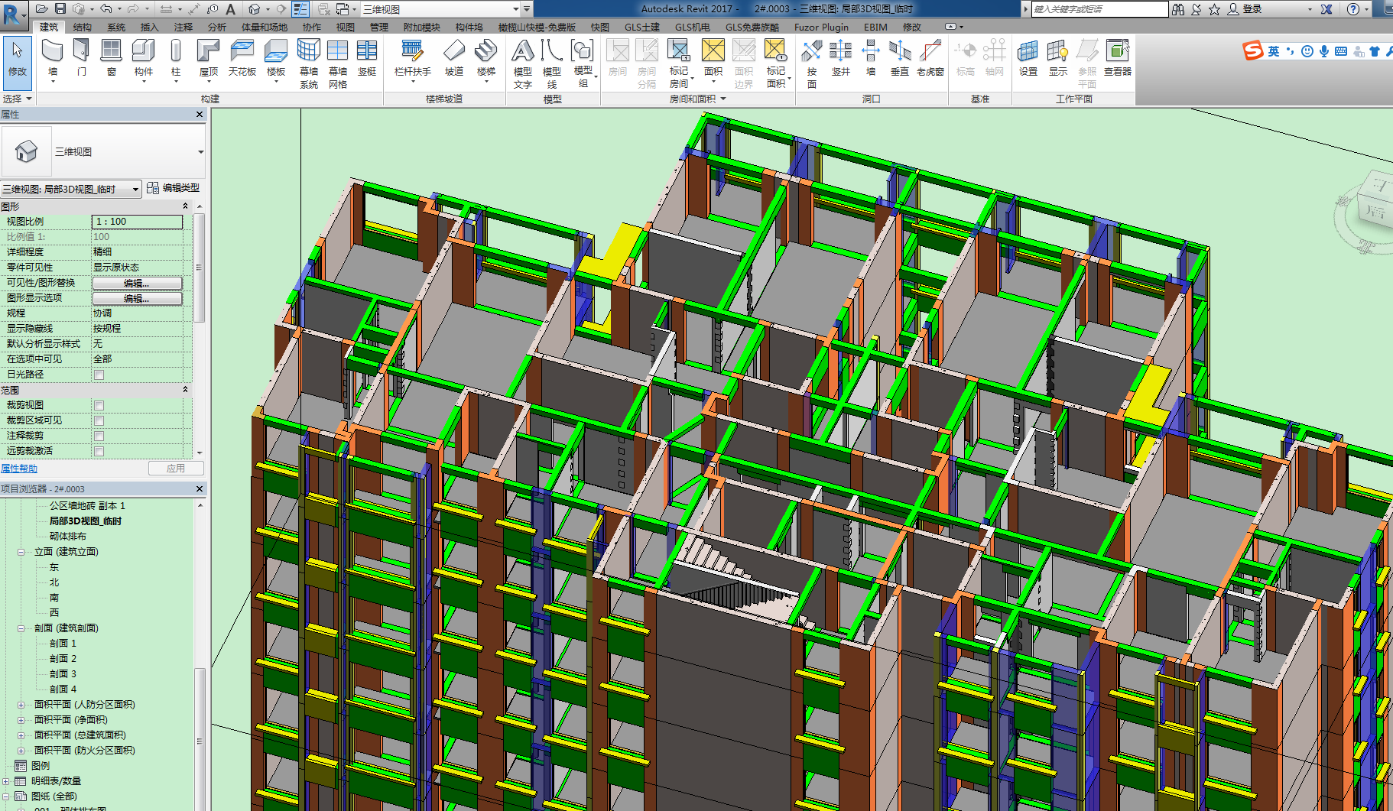This screenshot has width=1393, height=811.
Task: Select the Wall (墙) tool
Action: point(52,60)
